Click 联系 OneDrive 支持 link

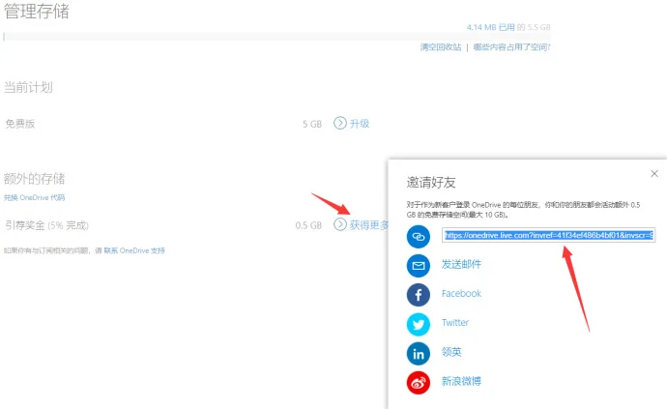pyautogui.click(x=134, y=250)
